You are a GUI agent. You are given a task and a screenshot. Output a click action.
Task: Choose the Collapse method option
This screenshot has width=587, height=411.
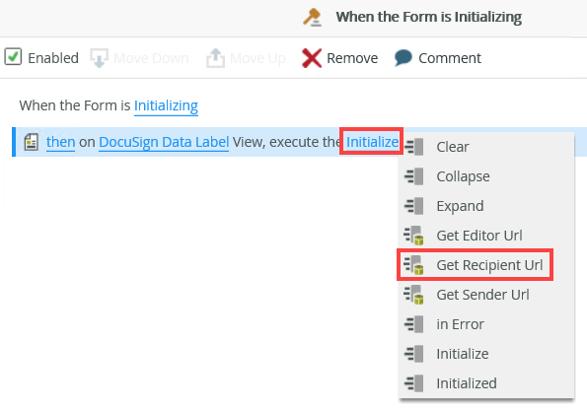(x=486, y=176)
